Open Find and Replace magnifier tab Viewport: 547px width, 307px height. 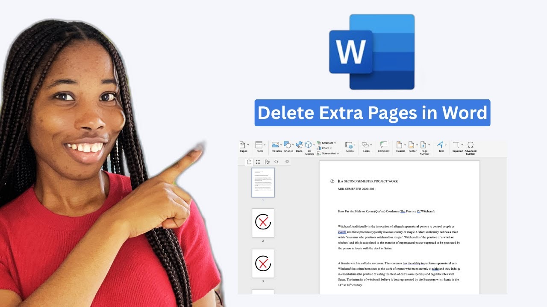tap(276, 162)
